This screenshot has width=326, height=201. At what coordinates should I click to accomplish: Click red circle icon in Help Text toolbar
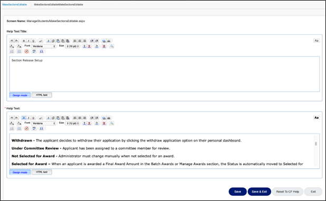(x=26, y=128)
